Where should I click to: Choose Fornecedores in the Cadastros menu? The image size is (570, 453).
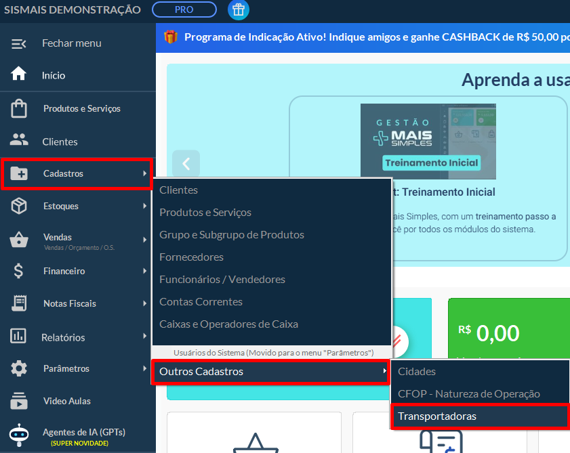pyautogui.click(x=191, y=257)
